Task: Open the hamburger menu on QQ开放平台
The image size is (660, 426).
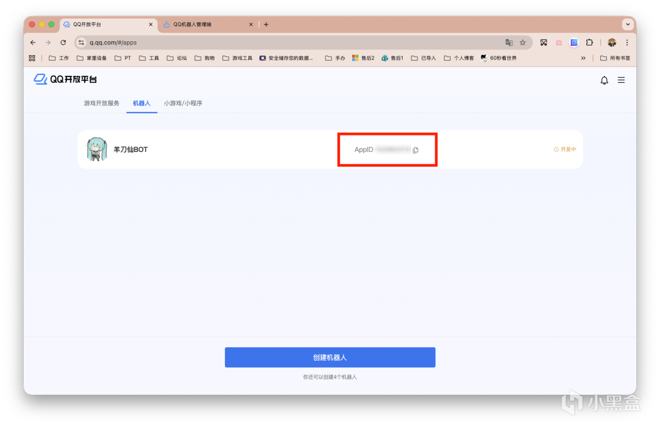Action: pos(621,80)
